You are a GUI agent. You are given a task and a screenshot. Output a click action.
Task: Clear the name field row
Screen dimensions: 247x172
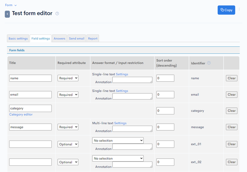[x=231, y=78]
